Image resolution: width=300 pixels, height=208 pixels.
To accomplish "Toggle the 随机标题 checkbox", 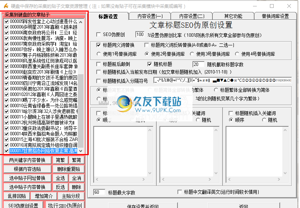I will pyautogui.click(x=149, y=64).
